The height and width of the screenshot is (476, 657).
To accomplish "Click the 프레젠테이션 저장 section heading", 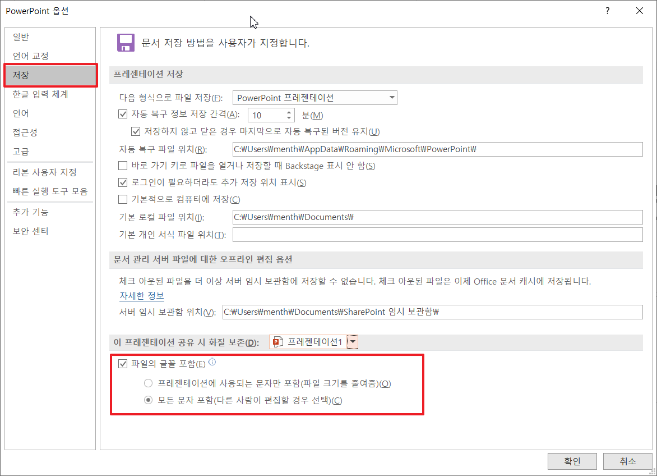I will (149, 74).
